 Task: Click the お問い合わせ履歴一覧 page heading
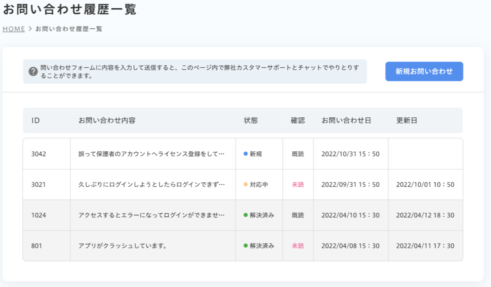[x=69, y=9]
